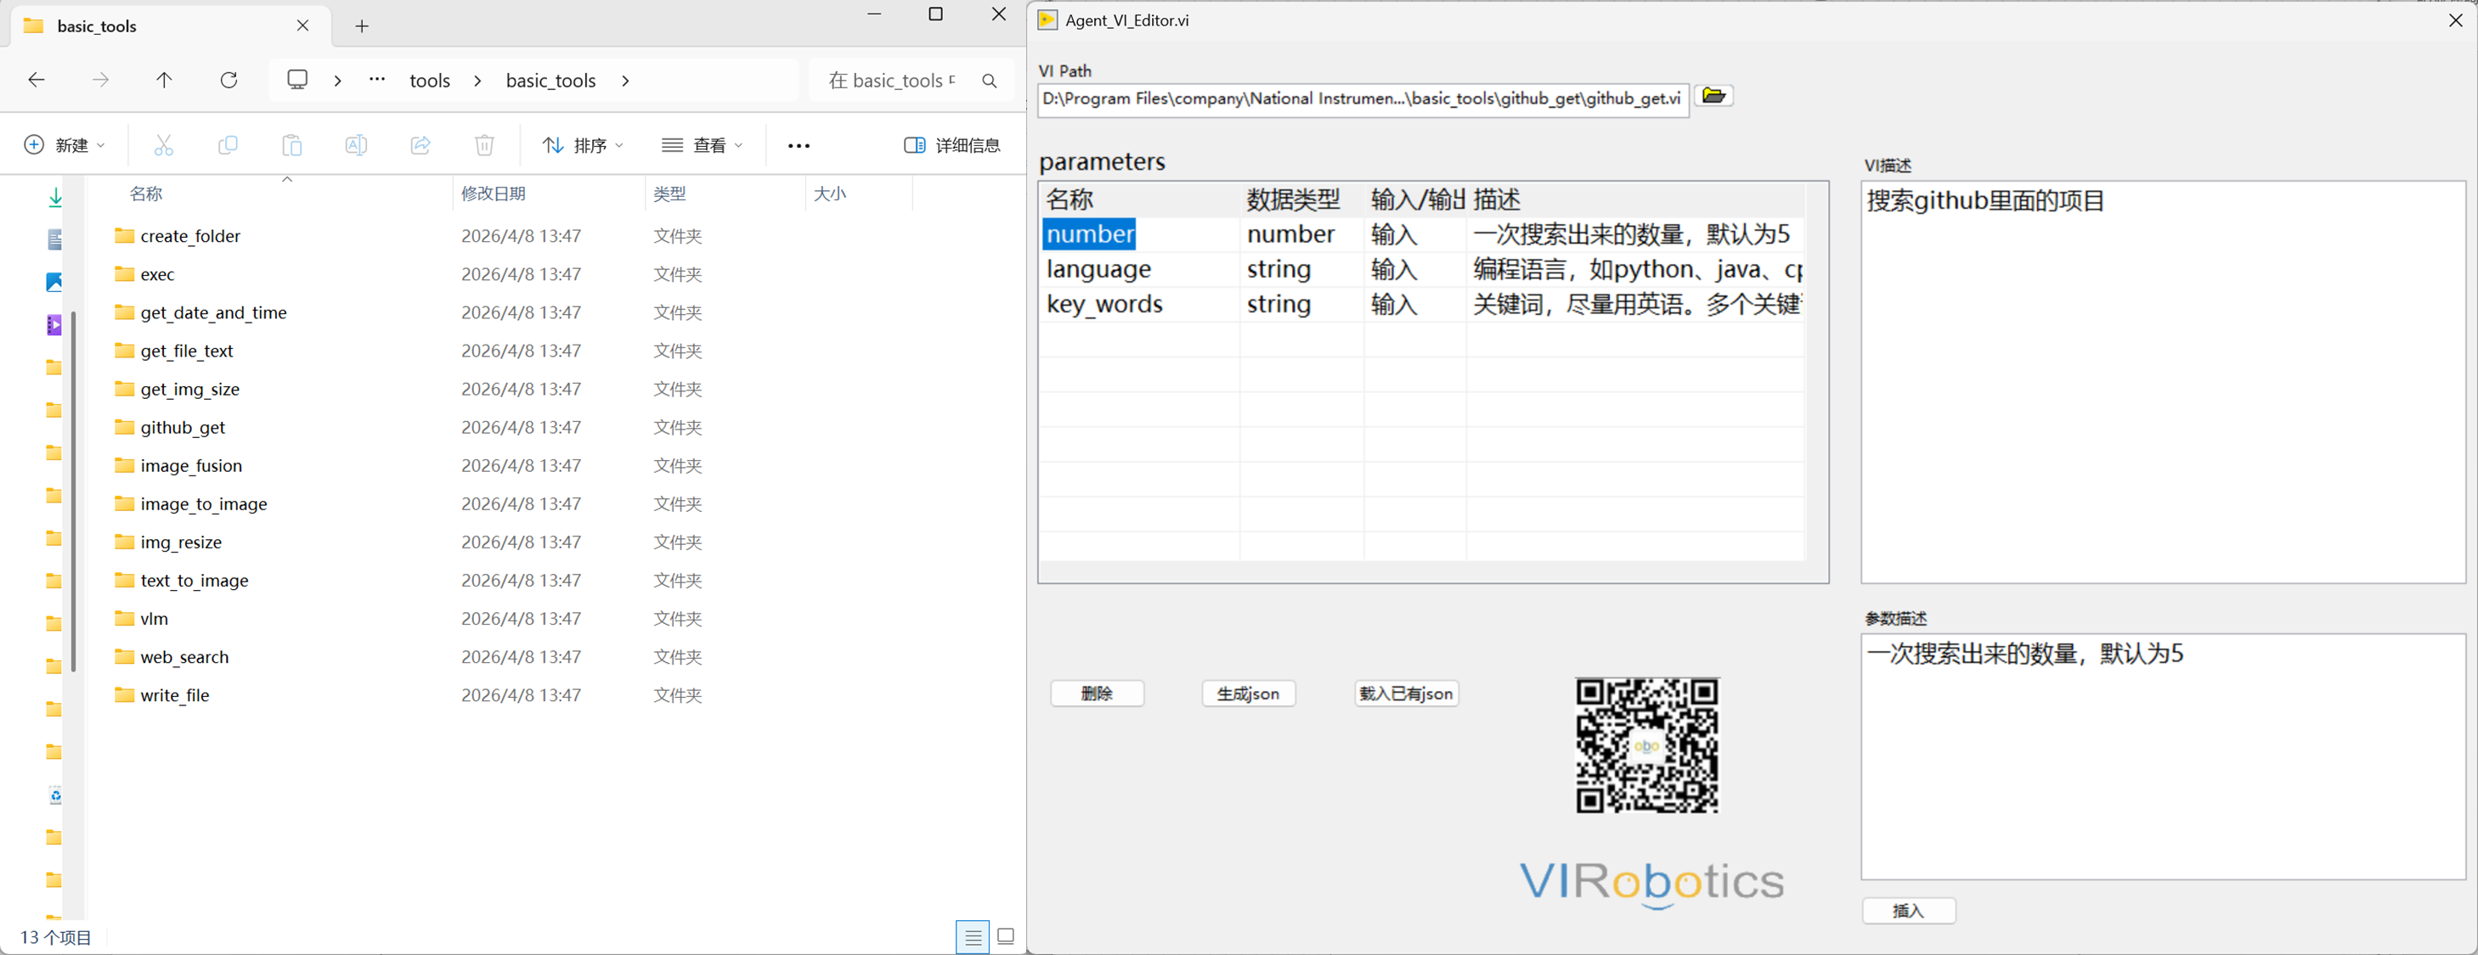
Task: Open the more options ellipsis menu
Action: click(x=799, y=145)
